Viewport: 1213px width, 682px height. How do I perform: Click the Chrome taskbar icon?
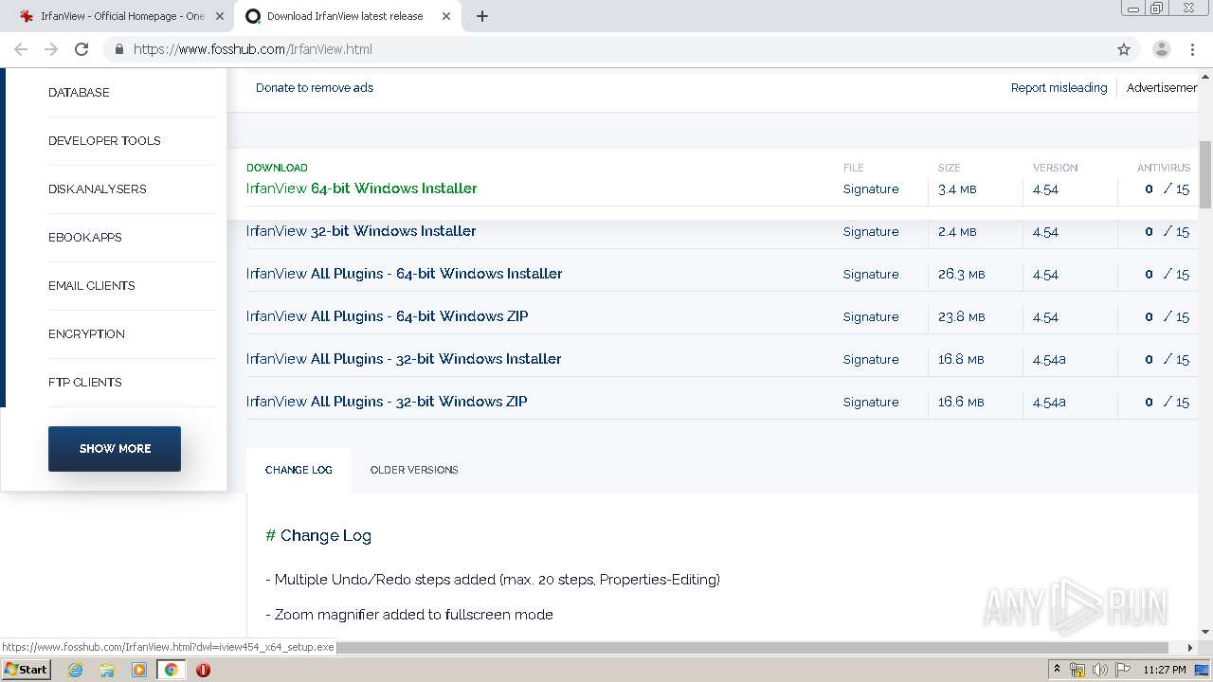171,670
